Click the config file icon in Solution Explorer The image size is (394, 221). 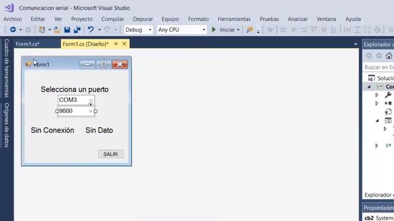point(388,112)
